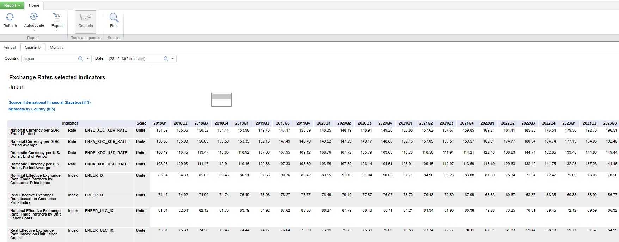Click the Autoupdate icon

pyautogui.click(x=34, y=17)
